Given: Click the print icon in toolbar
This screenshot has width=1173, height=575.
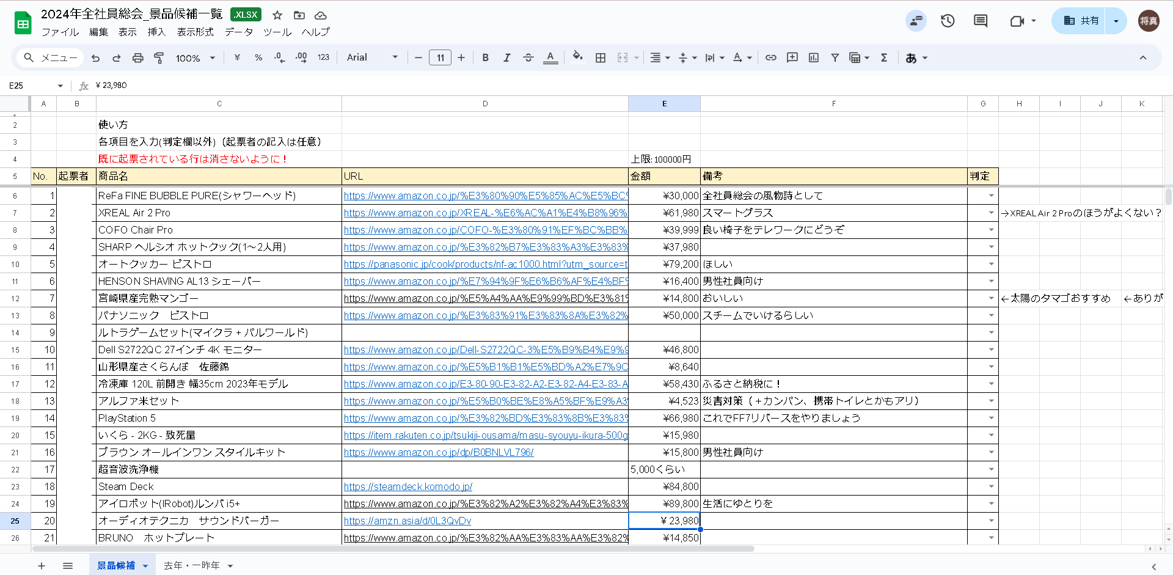Looking at the screenshot, I should coord(137,58).
